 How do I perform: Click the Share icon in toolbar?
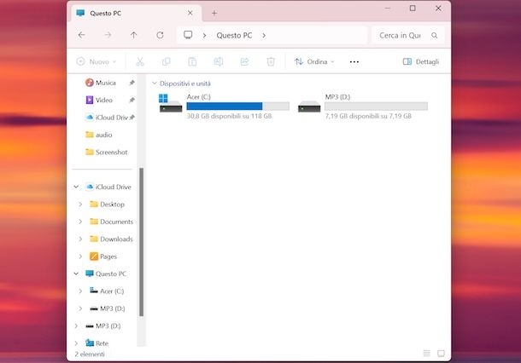coord(244,61)
